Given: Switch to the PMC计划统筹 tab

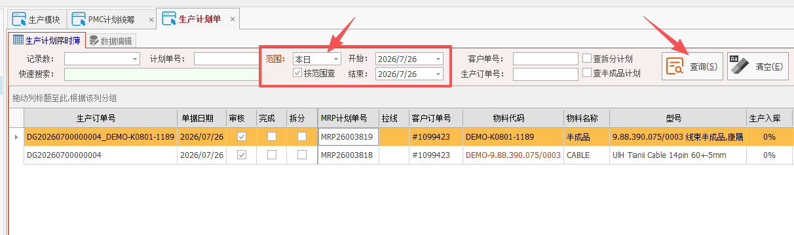Looking at the screenshot, I should [x=113, y=19].
